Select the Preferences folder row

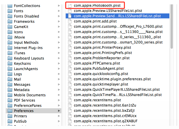coord(34,111)
